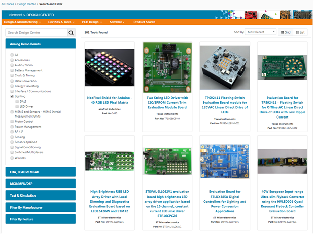This screenshot has width=314, height=234.
Task: Click the magnifier search icon
Action: tap(72, 33)
